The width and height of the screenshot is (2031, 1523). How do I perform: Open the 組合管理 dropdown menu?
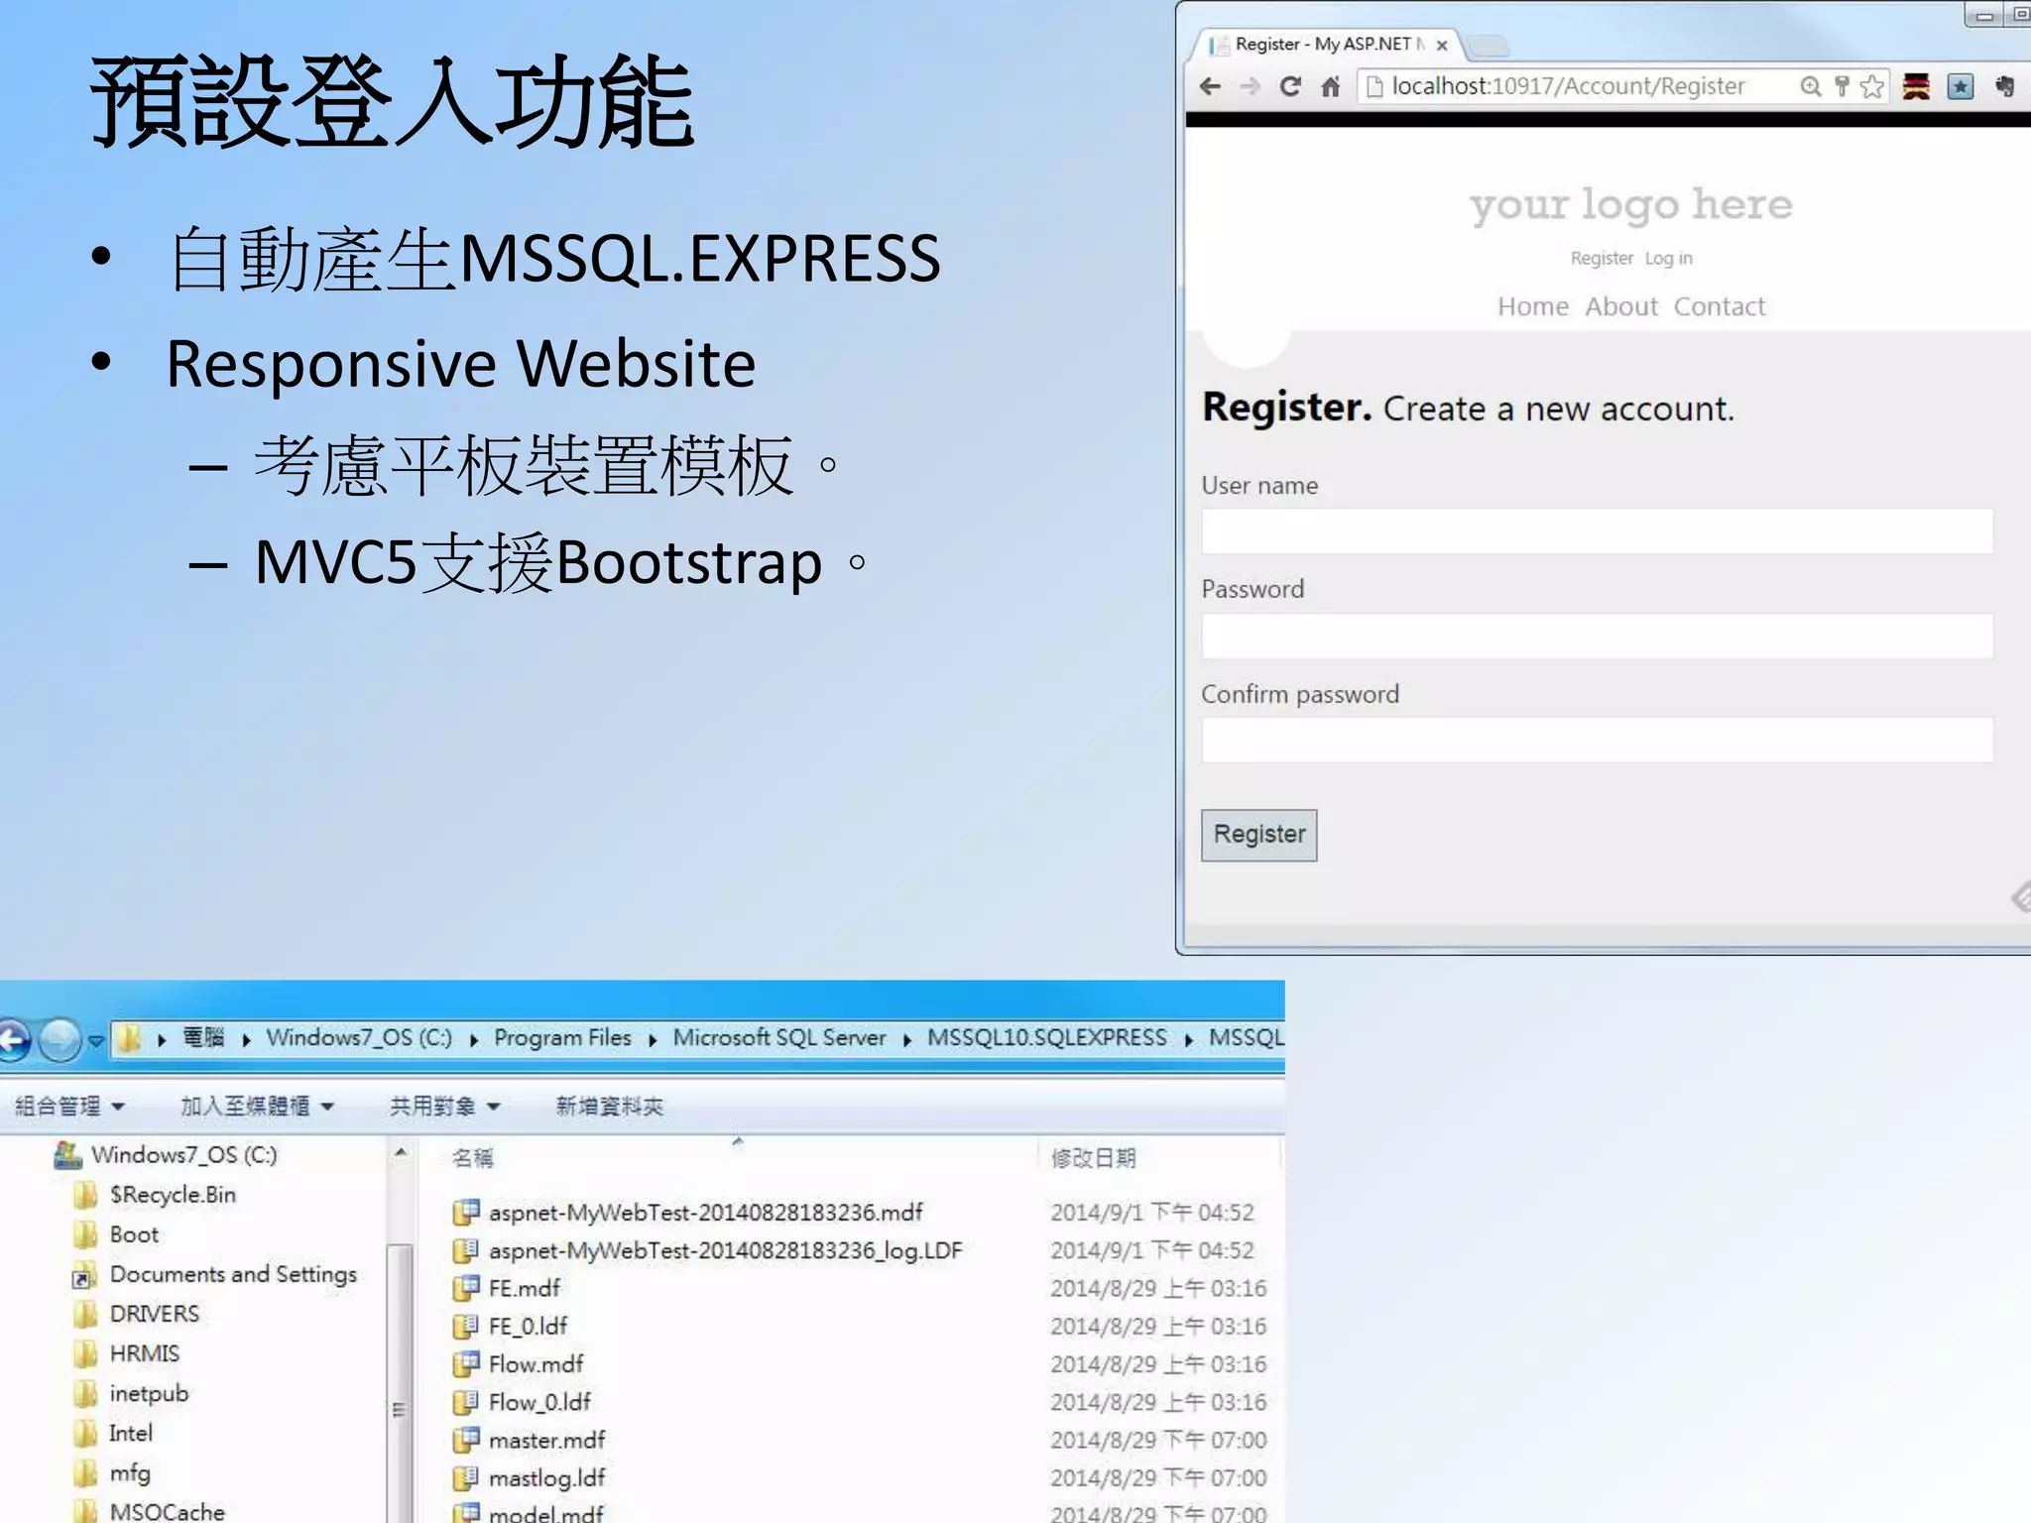pos(69,1107)
